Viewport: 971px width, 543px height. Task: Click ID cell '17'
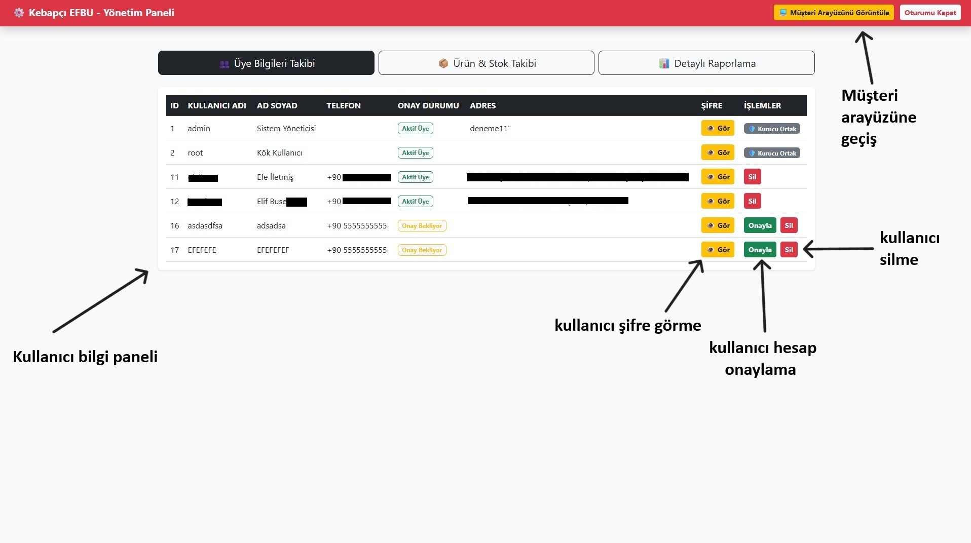point(175,250)
